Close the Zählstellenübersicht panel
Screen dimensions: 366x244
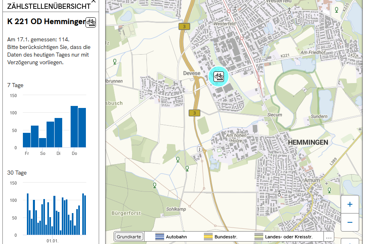point(94,2)
